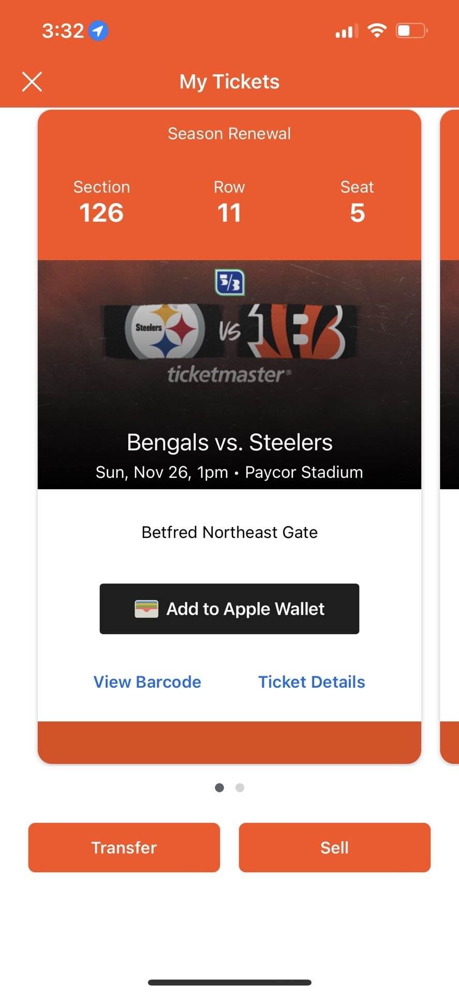Tap the battery indicator
The height and width of the screenshot is (995, 459).
click(x=411, y=30)
